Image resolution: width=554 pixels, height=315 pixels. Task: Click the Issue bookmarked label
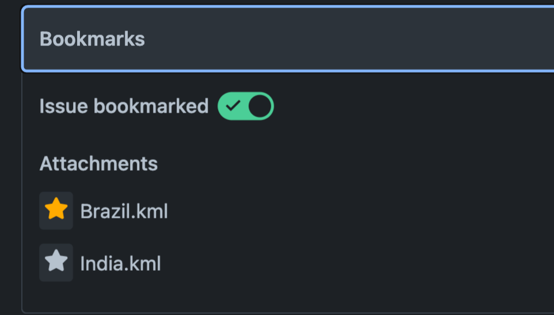[x=124, y=106]
